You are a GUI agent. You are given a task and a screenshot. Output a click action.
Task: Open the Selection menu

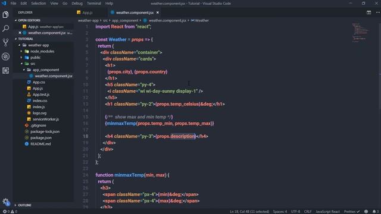[38, 4]
